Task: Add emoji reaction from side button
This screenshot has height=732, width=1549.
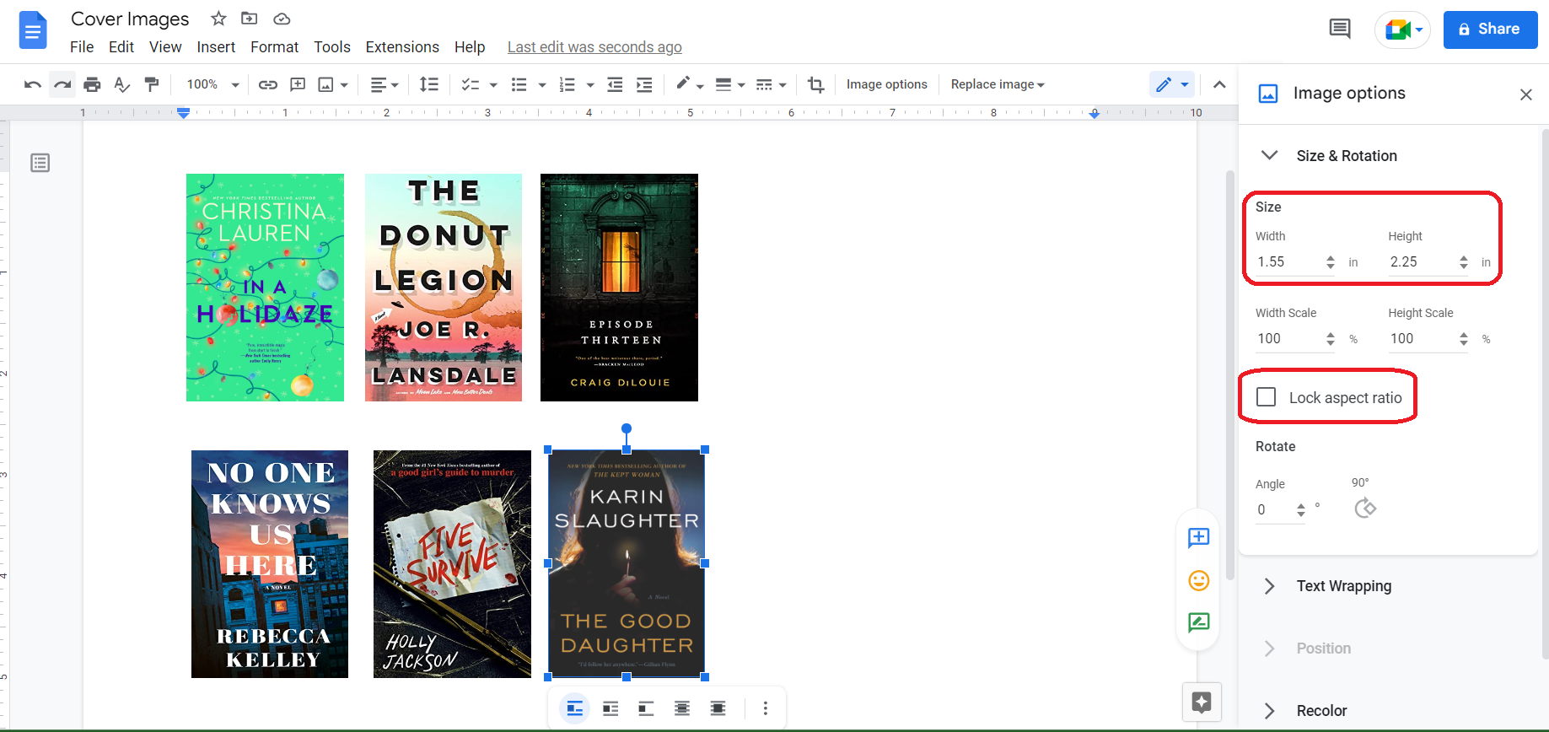Action: click(1198, 580)
